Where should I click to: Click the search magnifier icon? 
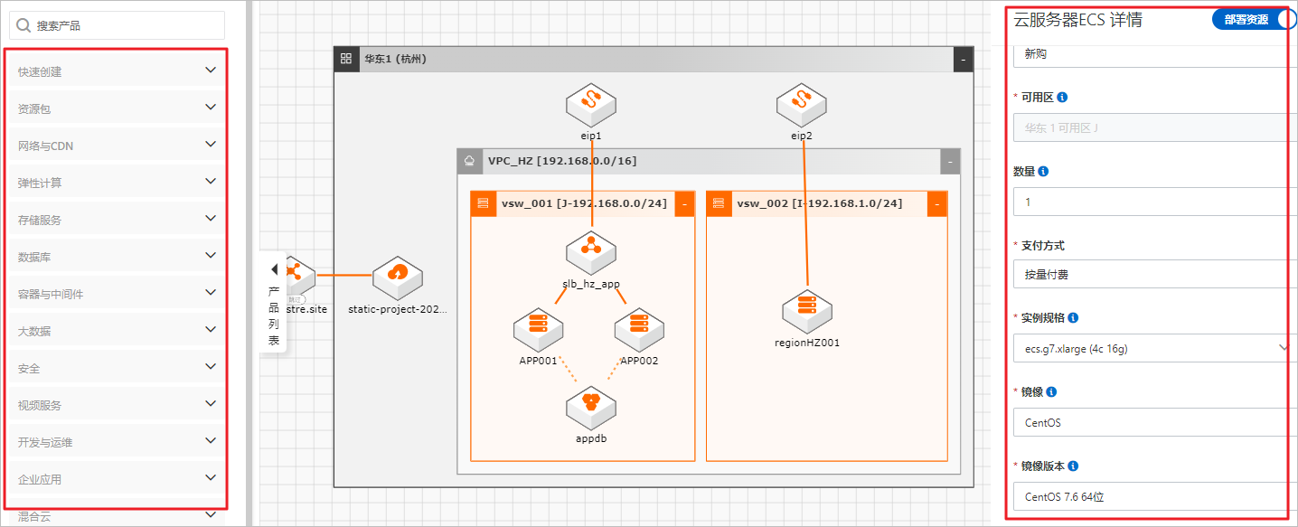[24, 25]
